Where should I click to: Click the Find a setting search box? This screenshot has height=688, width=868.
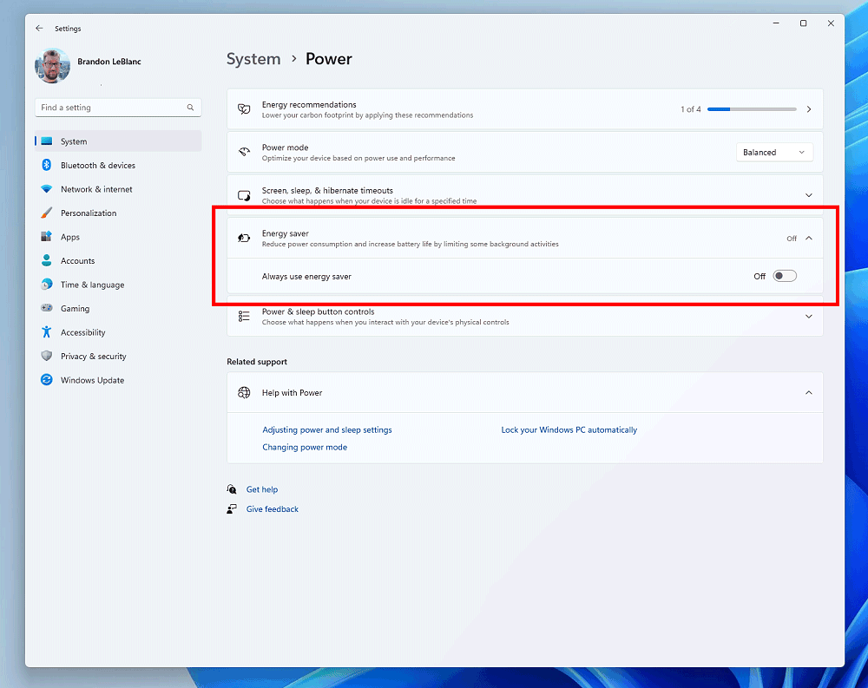click(111, 108)
